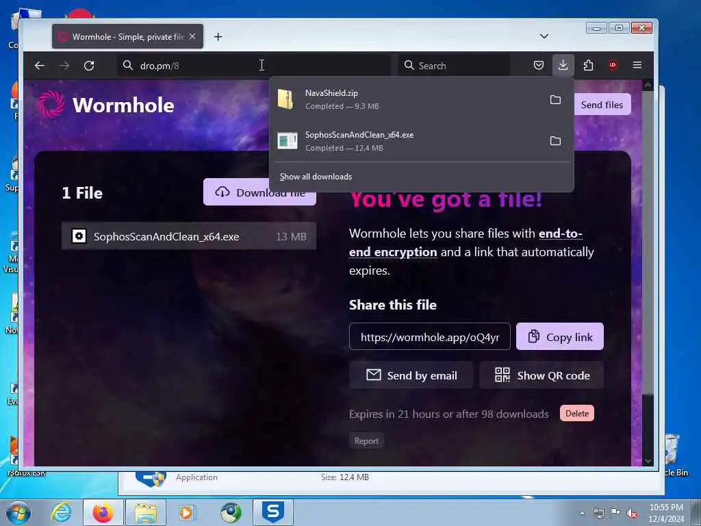Open the Recycle Bin desktop icon

[x=674, y=454]
